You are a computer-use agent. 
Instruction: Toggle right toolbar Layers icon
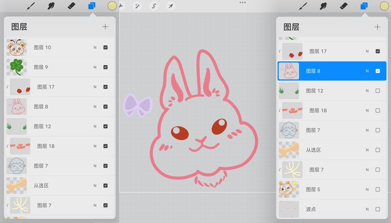(x=364, y=6)
